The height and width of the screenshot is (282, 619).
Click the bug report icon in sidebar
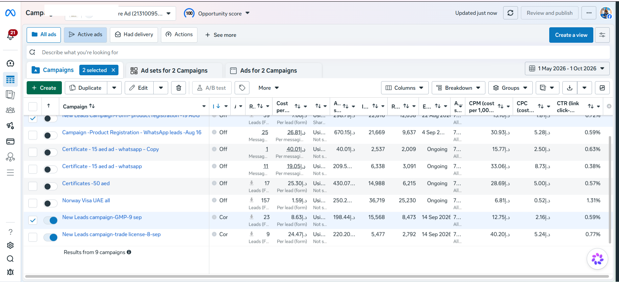[x=11, y=272]
